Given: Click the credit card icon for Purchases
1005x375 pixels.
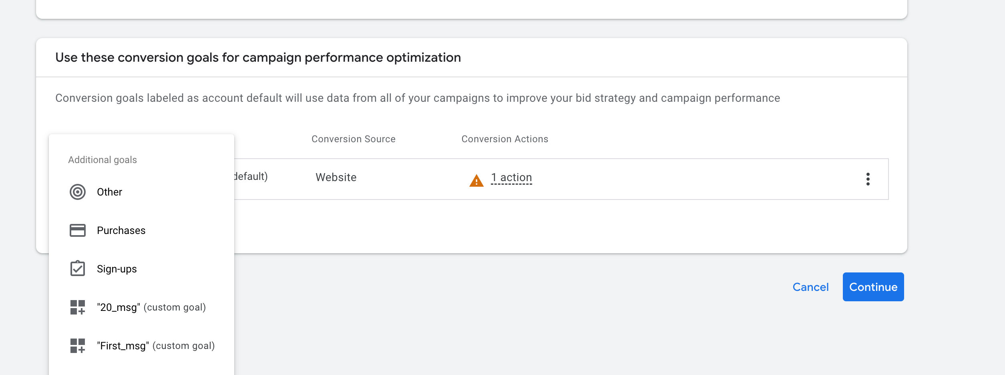Looking at the screenshot, I should [78, 230].
